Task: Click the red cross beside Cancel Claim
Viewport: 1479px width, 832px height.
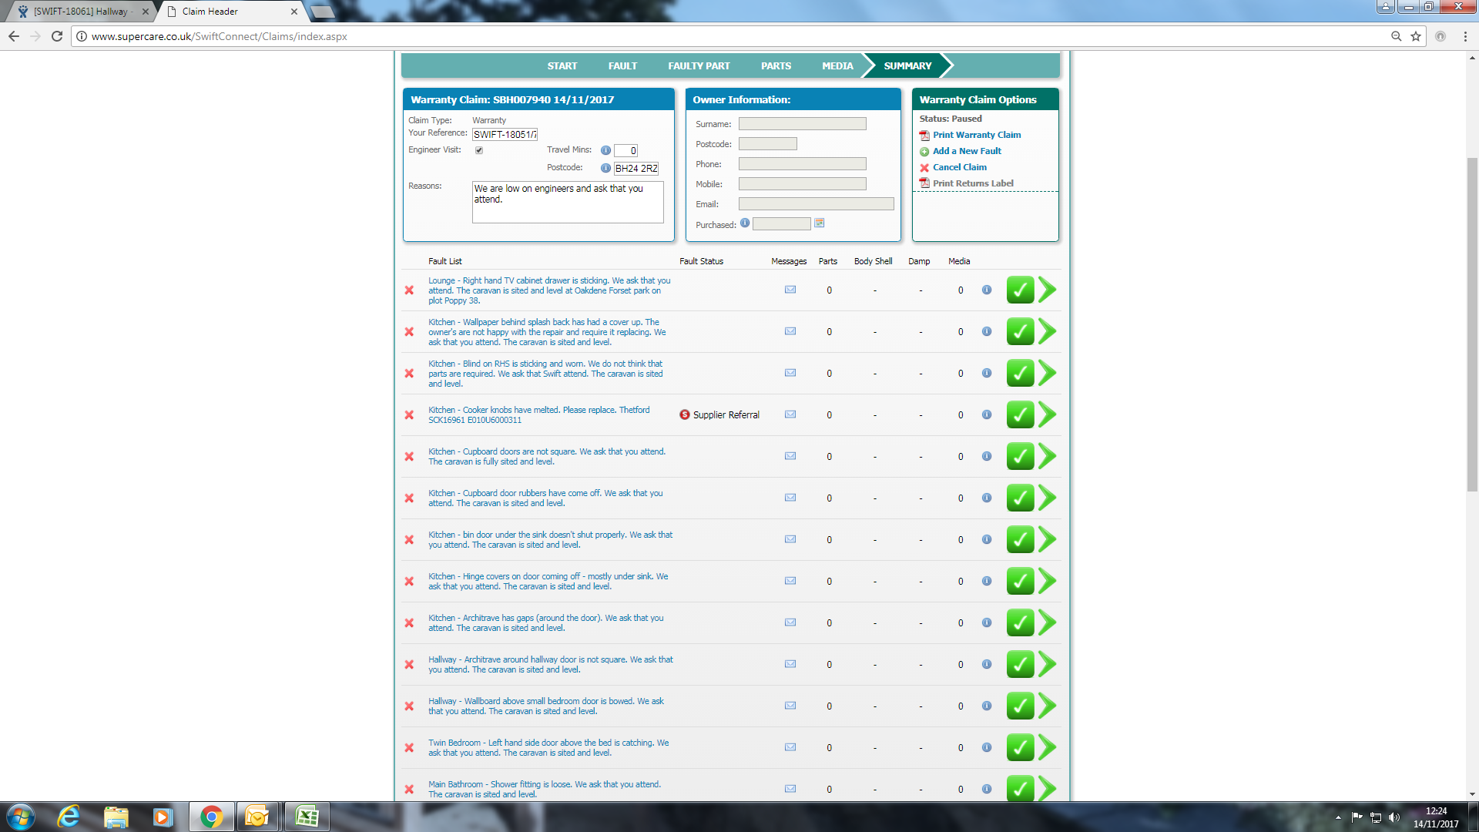Action: [x=924, y=168]
